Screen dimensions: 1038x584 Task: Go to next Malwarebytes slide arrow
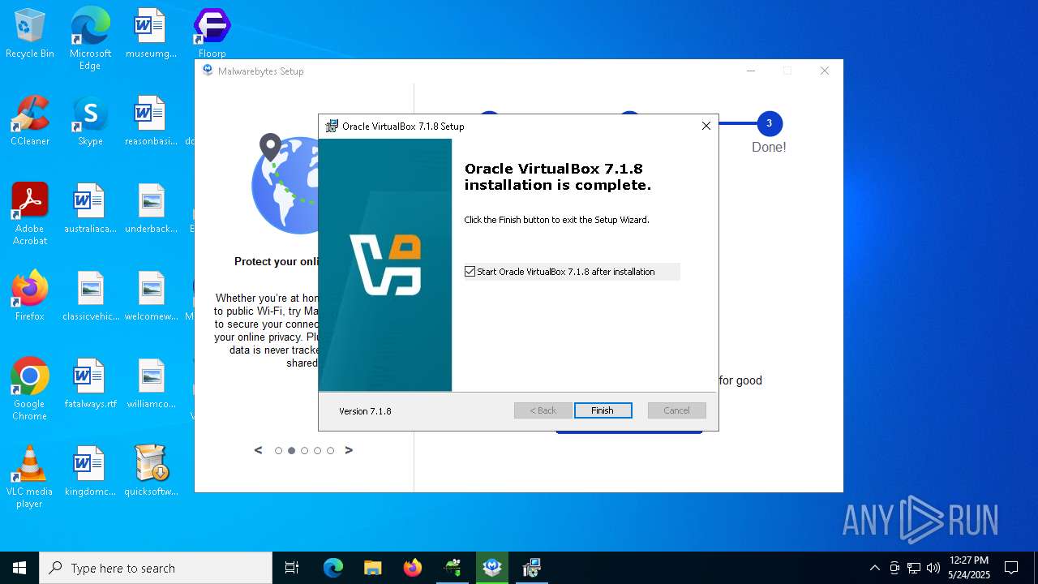click(x=349, y=450)
